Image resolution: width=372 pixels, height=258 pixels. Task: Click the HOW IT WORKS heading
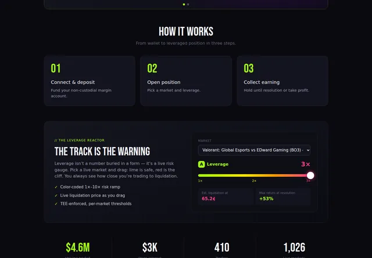(186, 31)
